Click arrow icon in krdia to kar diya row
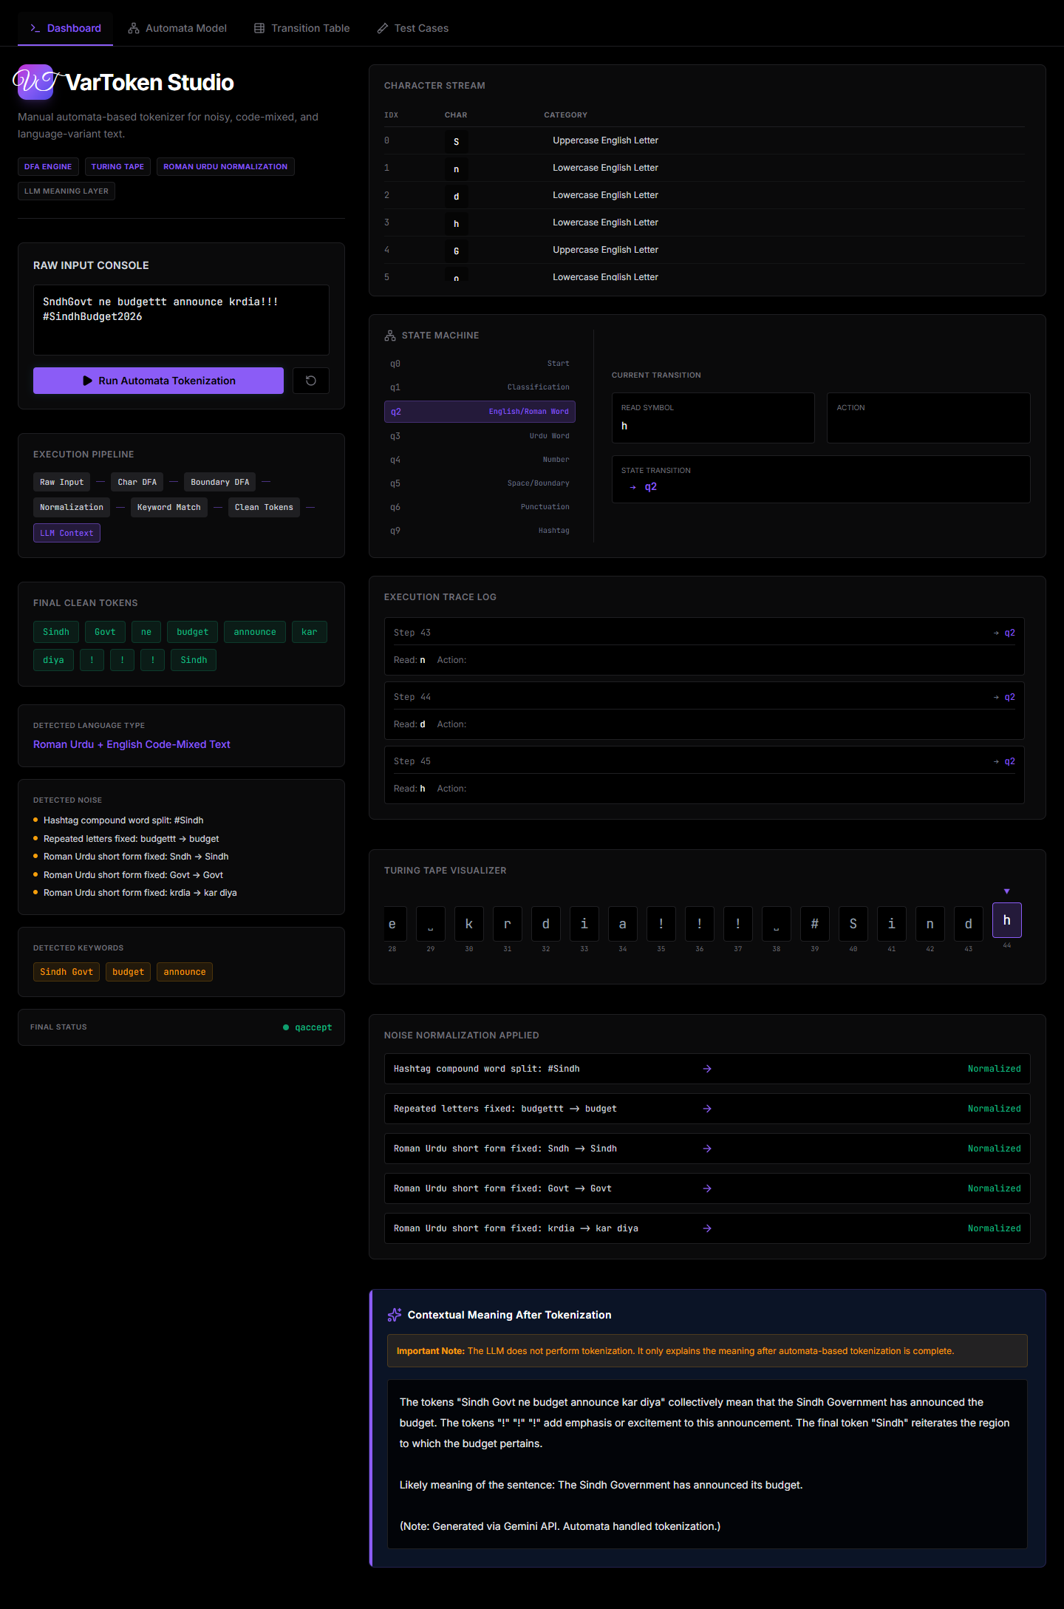Image resolution: width=1064 pixels, height=1609 pixels. (x=707, y=1228)
